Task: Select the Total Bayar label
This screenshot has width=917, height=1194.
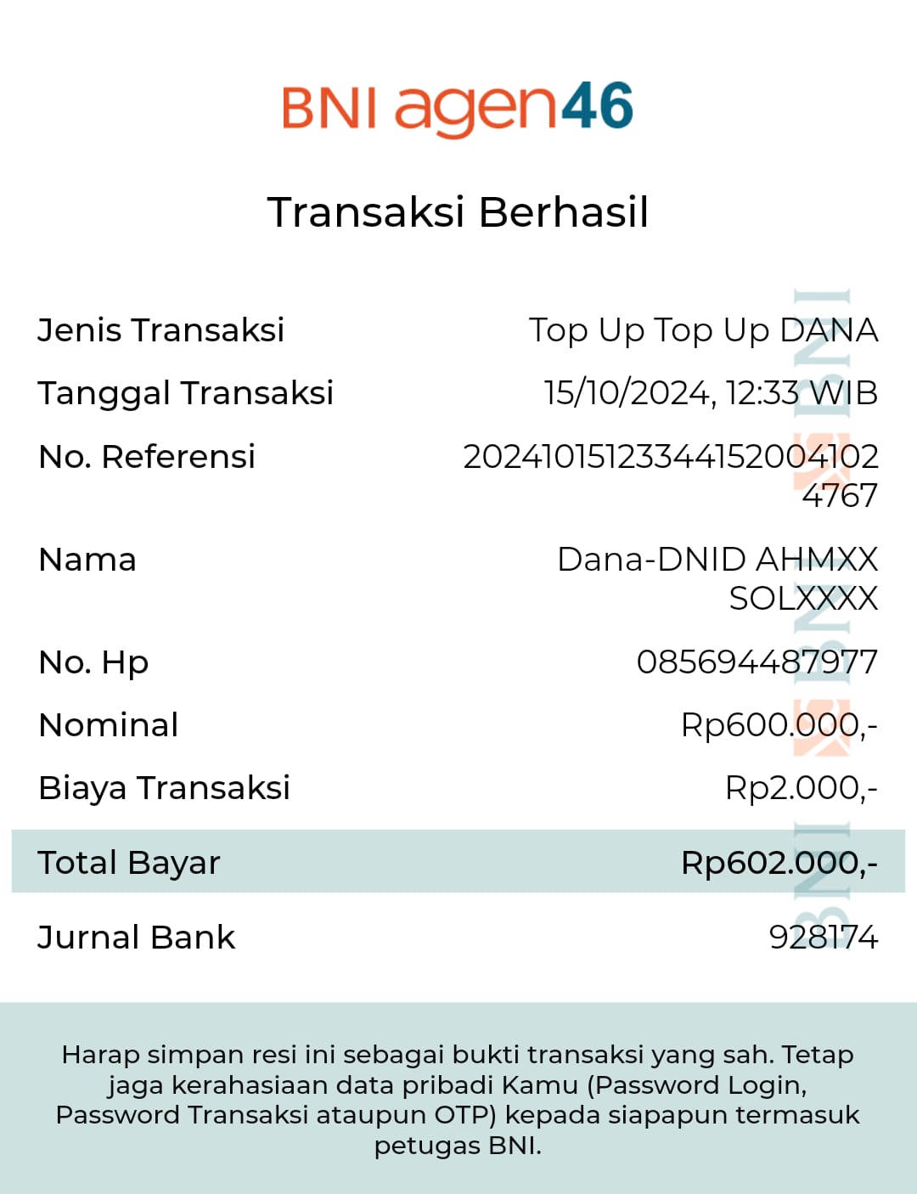Action: (129, 863)
